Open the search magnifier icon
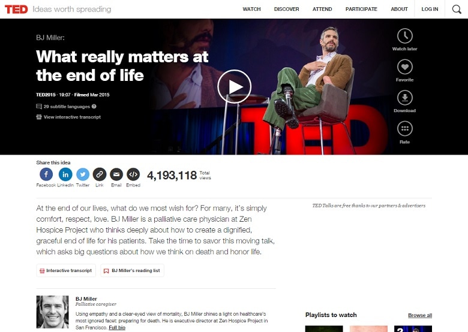 click(x=457, y=9)
